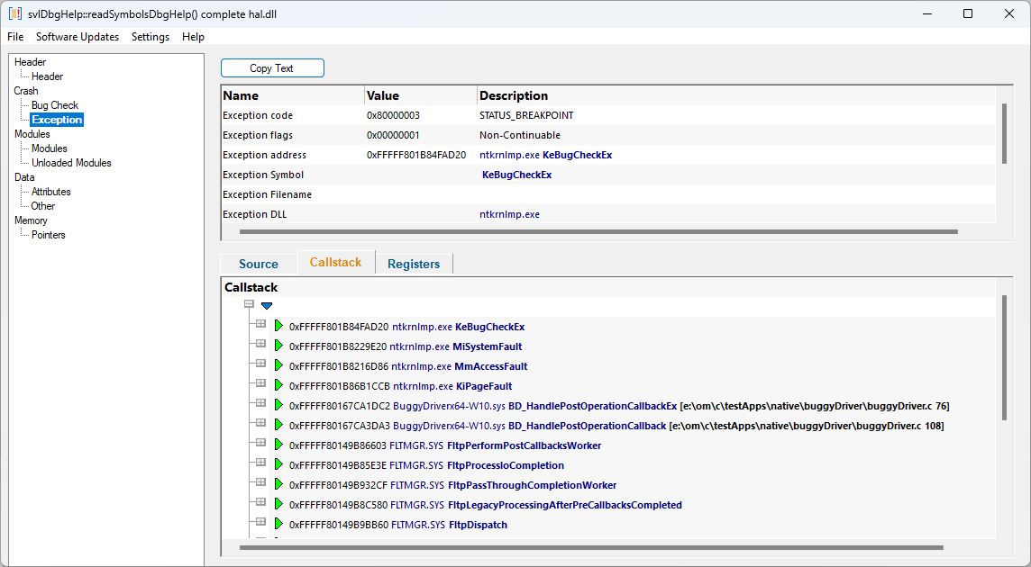The image size is (1031, 567).
Task: Click green arrow for FltpPerformPostCallbacksWorker frame
Action: [x=278, y=444]
